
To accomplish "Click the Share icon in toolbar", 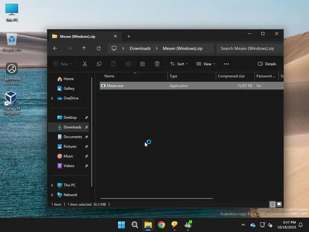I will click(x=143, y=64).
